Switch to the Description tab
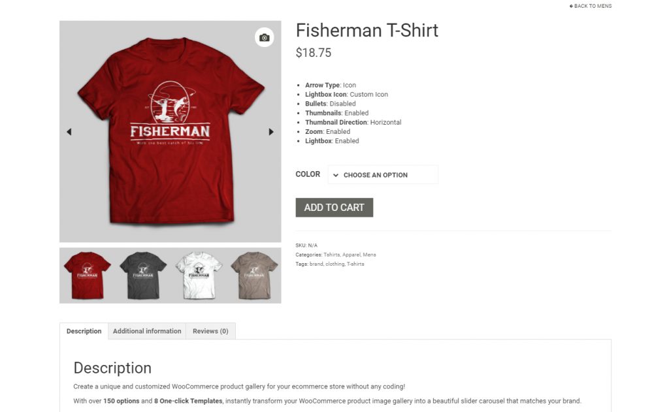 click(x=84, y=331)
